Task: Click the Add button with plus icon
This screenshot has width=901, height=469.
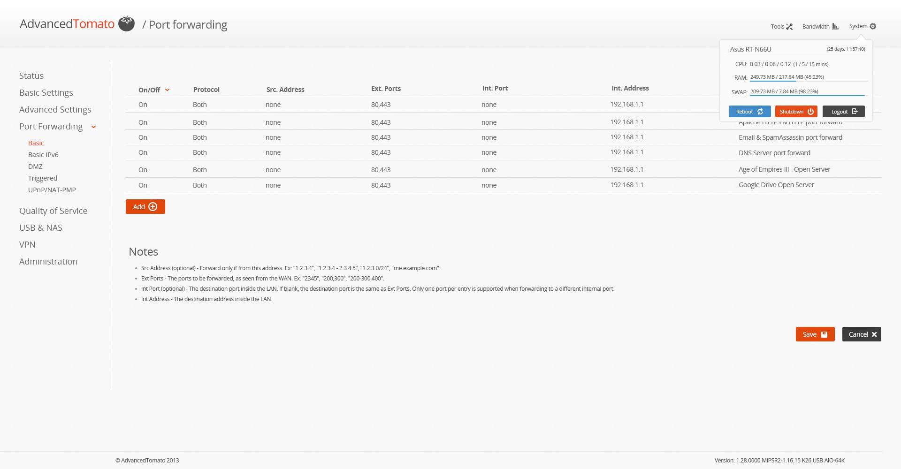Action: (x=145, y=207)
